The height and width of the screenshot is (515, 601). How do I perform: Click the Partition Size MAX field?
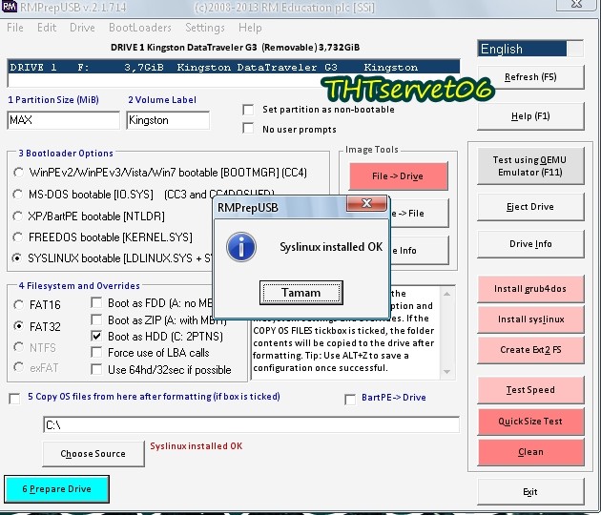click(x=63, y=120)
